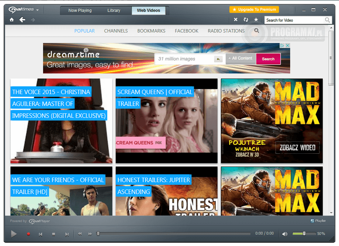Start playback with the Play button
This screenshot has height=246, width=339.
click(x=14, y=234)
